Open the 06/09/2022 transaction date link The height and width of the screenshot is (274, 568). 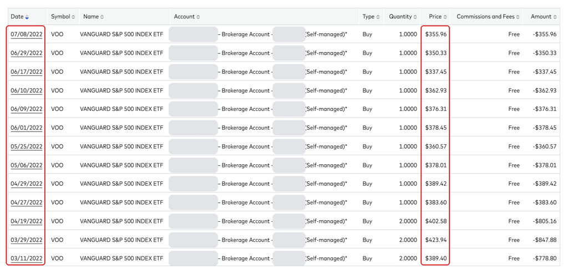coord(27,109)
